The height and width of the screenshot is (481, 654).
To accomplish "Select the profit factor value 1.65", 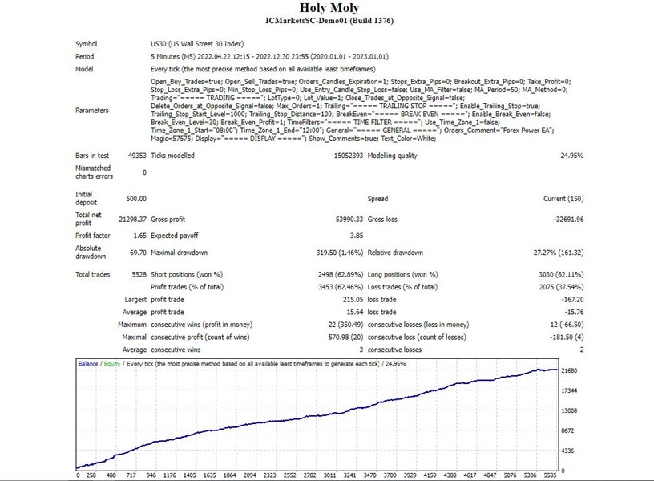I will click(139, 235).
